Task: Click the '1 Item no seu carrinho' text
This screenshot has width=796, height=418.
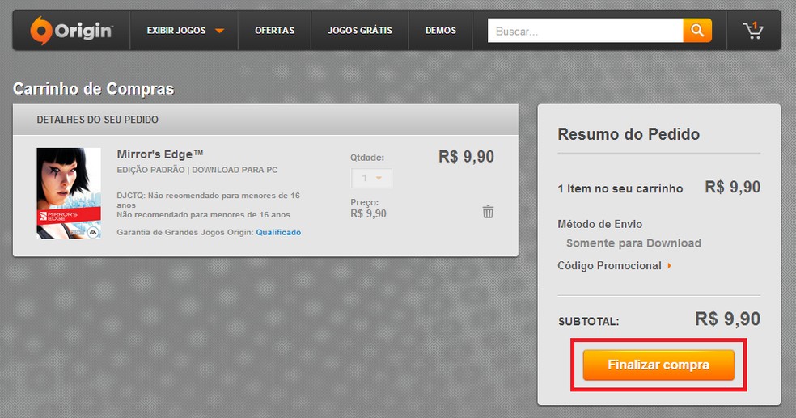Action: [x=620, y=188]
